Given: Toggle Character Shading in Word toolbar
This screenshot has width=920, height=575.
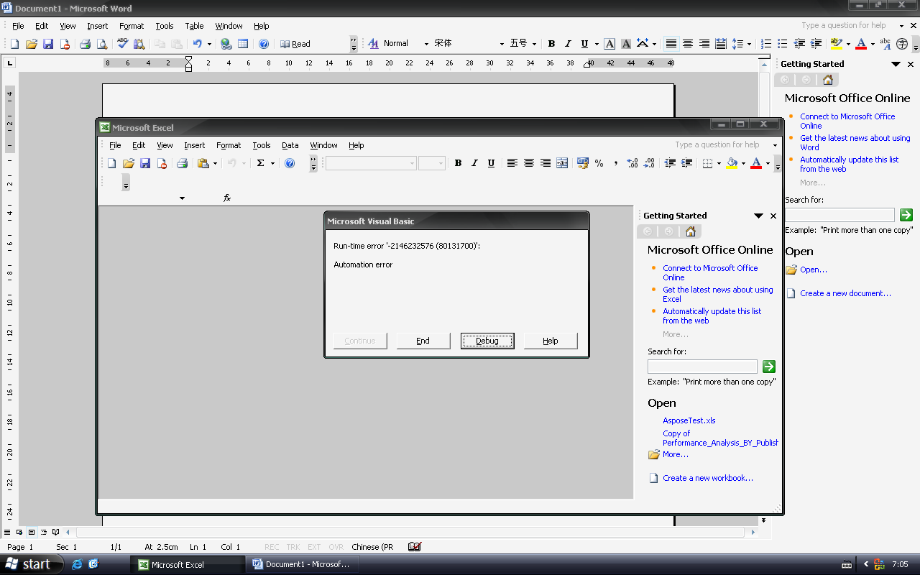Looking at the screenshot, I should (x=626, y=44).
